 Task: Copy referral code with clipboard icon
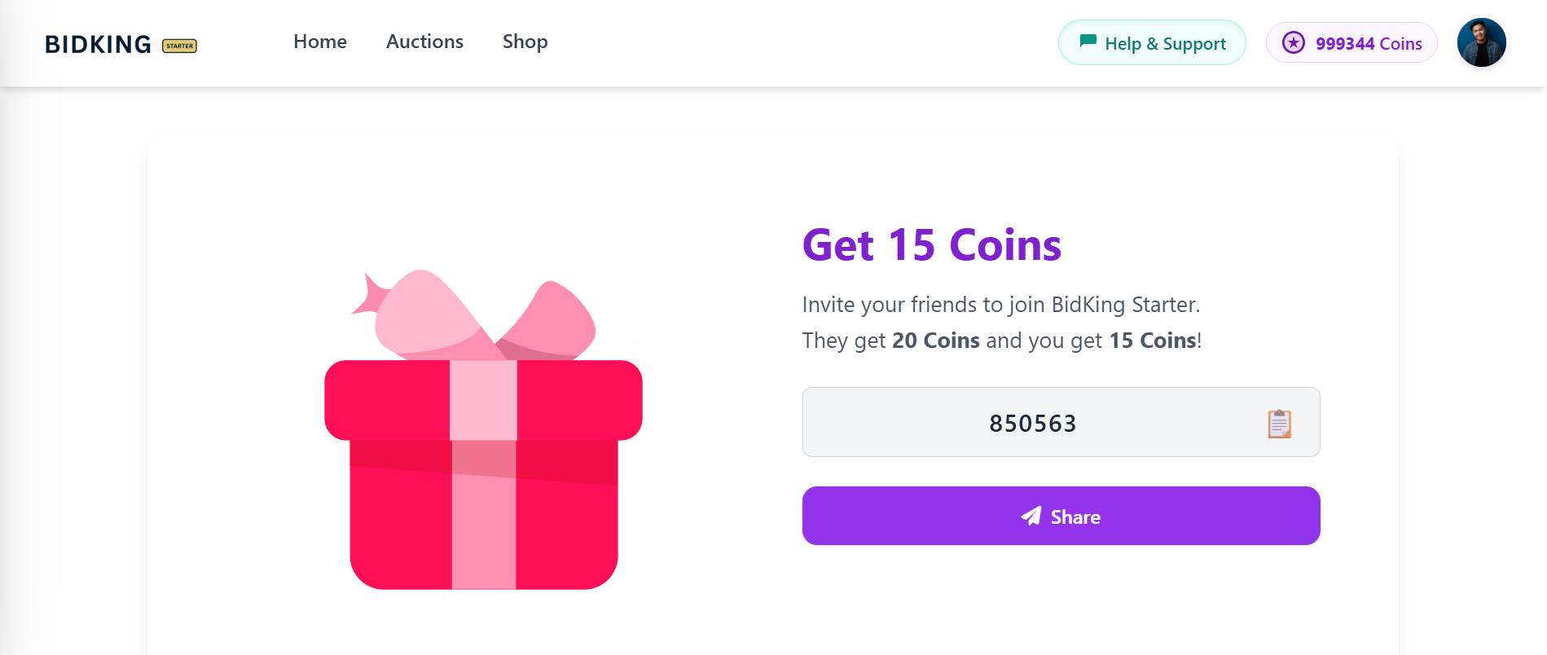click(x=1279, y=424)
